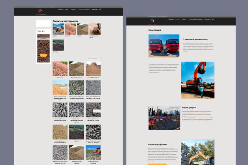Image resolution: width=248 pixels, height=165 pixels.
Task: Click the orange button in Товар дня widget
Action: [43, 55]
